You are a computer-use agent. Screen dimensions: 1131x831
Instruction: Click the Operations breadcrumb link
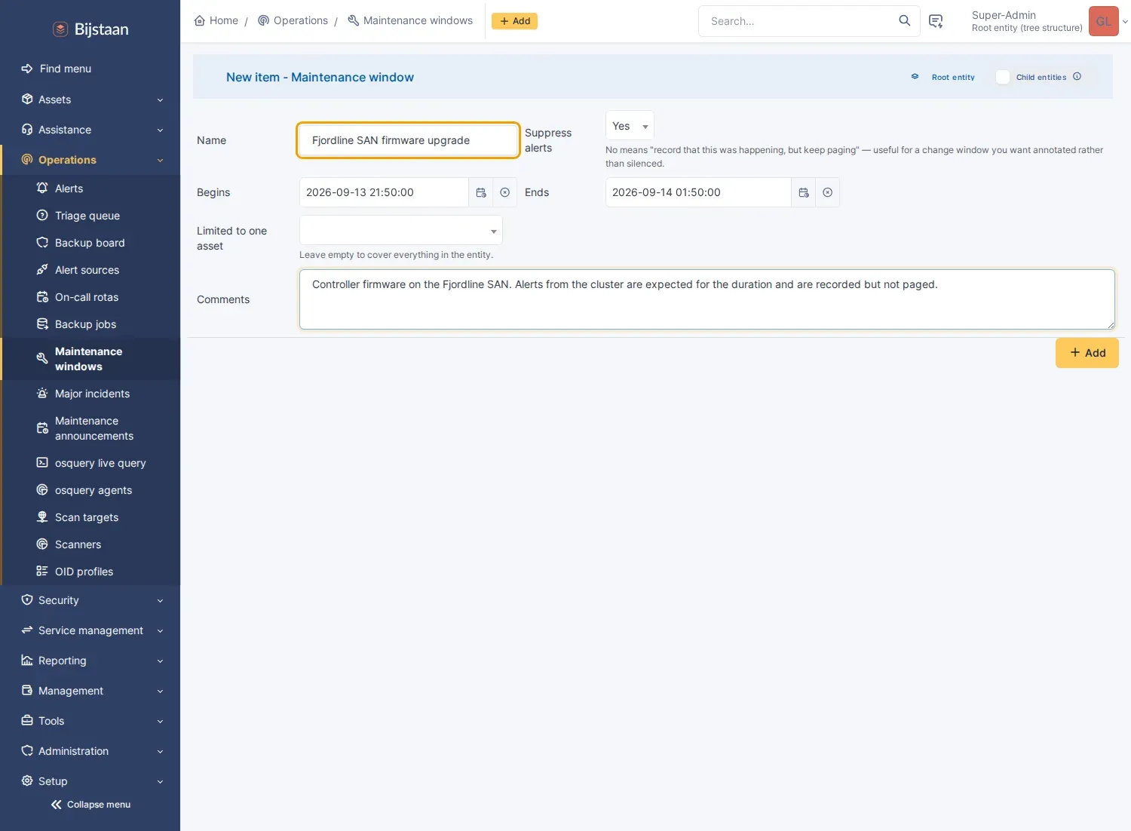pyautogui.click(x=293, y=20)
